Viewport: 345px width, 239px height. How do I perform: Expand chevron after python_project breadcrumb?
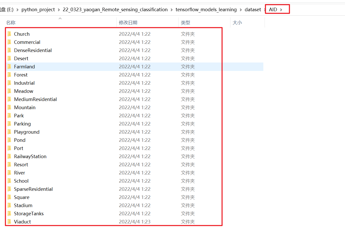coord(59,10)
